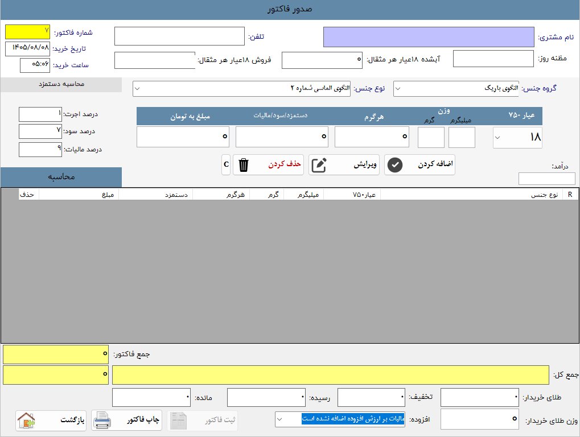Click the نام مشتری customer name field
580x437 pixels.
429,37
